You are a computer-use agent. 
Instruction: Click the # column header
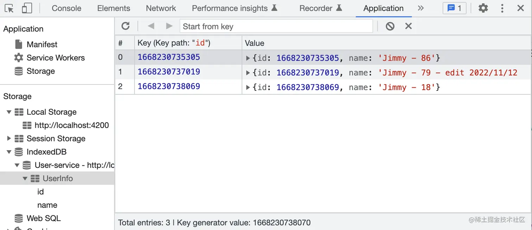click(x=125, y=43)
